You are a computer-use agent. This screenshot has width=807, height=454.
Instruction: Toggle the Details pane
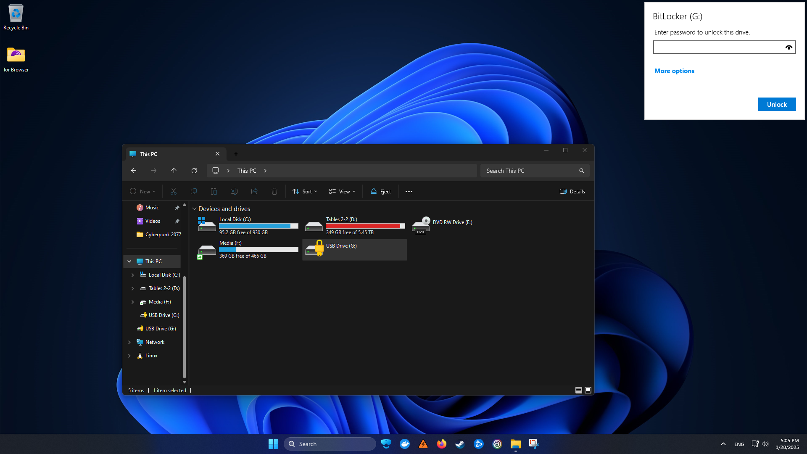tap(572, 192)
